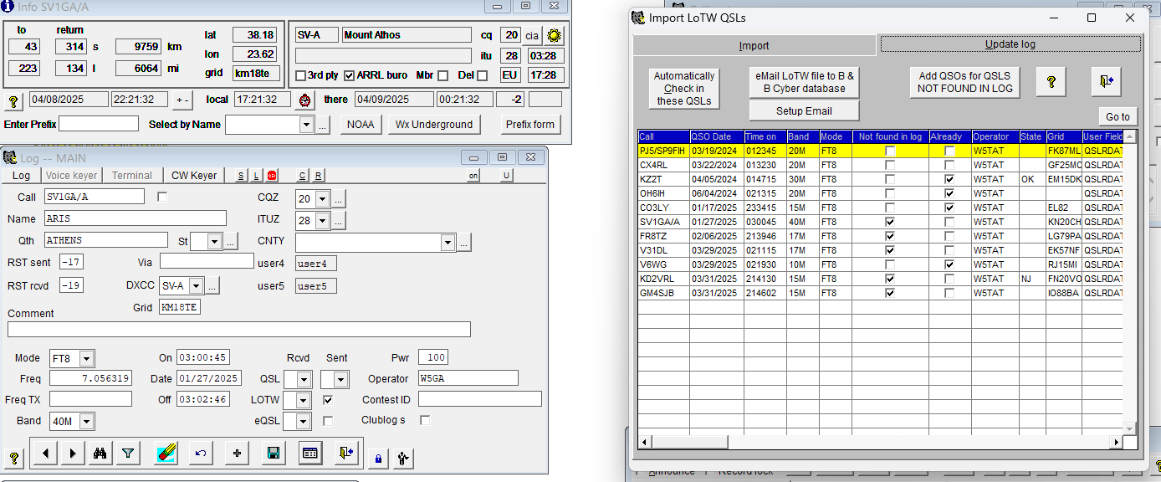
Task: Open the log grid view icon
Action: point(310,453)
